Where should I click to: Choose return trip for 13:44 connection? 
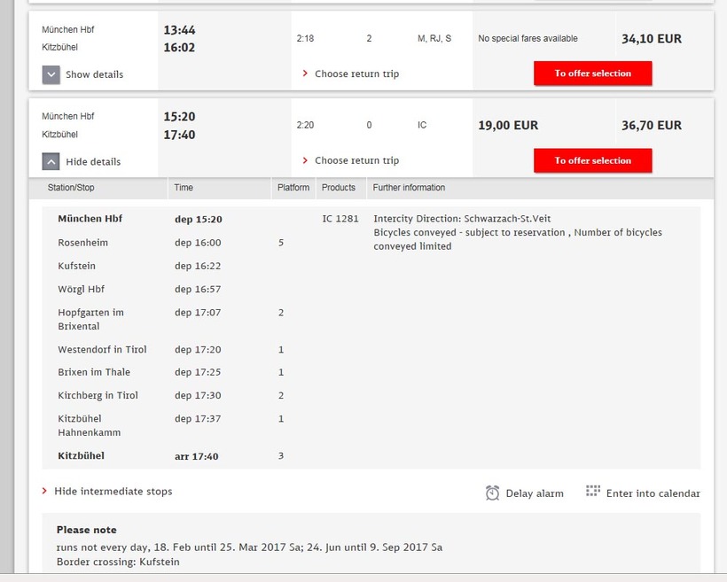356,74
